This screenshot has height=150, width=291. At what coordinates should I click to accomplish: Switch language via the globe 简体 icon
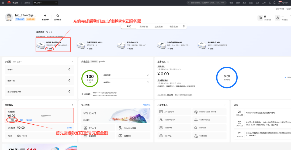tap(285, 3)
